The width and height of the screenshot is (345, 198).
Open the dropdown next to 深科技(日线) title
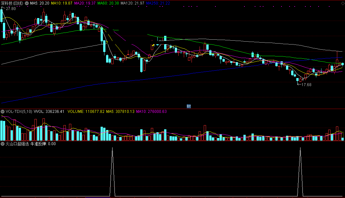27,3
